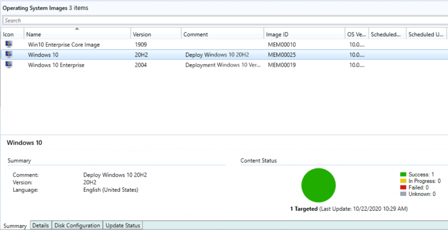The width and height of the screenshot is (448, 230).
Task: Click the English (United States) language value
Action: (111, 190)
